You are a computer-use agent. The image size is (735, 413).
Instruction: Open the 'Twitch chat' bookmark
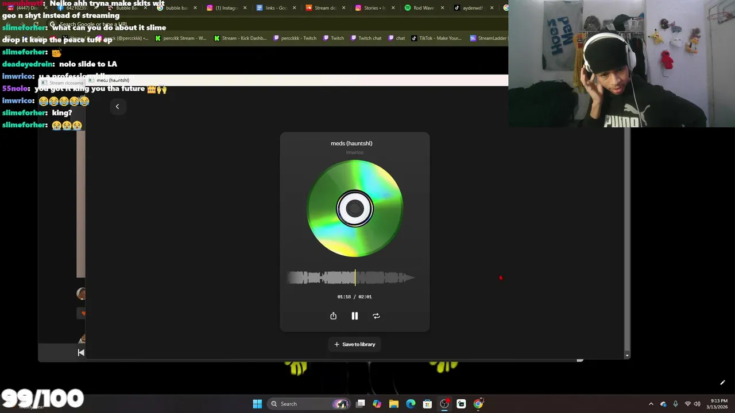click(x=366, y=38)
